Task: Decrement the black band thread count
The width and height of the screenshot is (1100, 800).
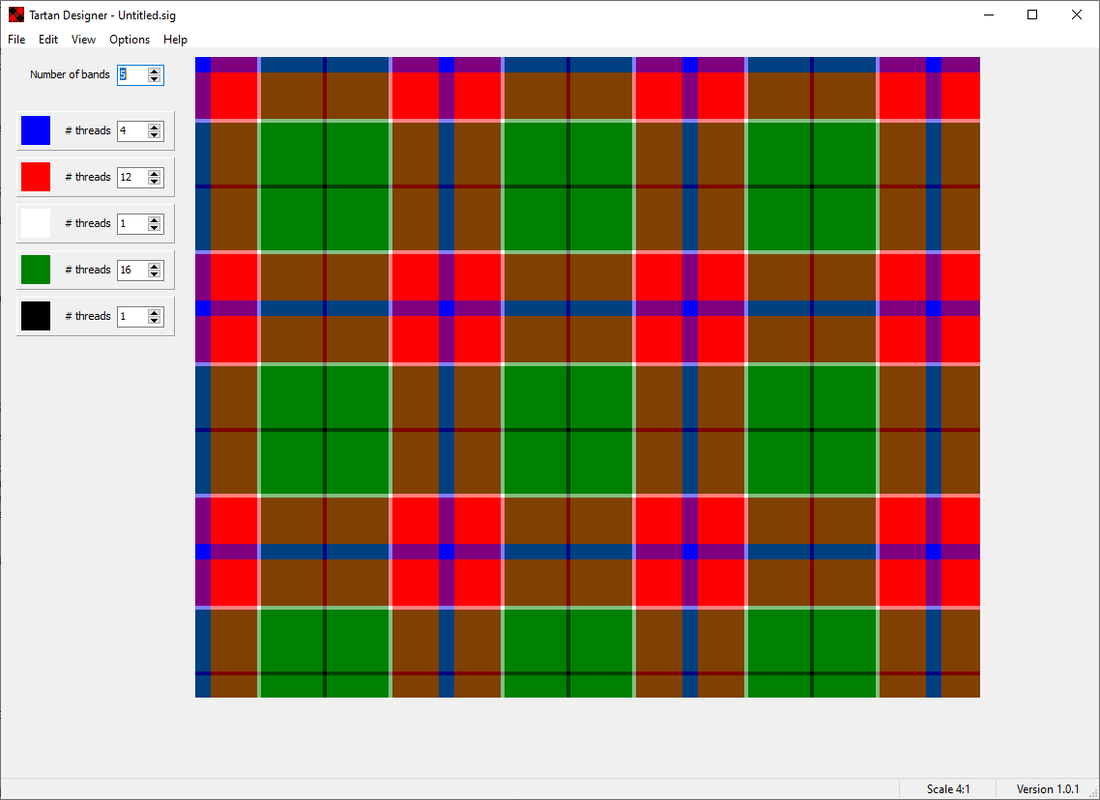Action: click(155, 320)
